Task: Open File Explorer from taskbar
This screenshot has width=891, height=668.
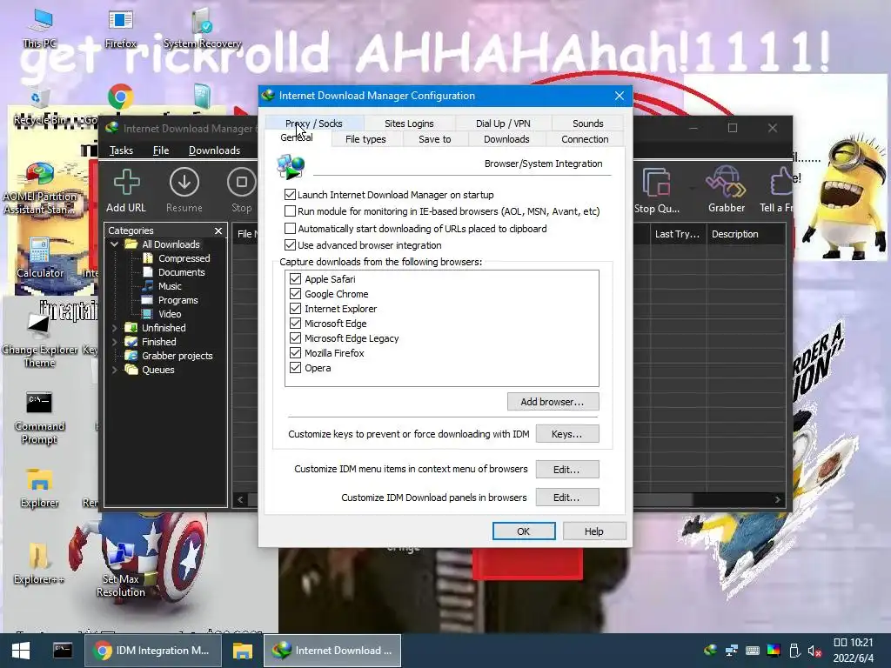Action: click(242, 651)
